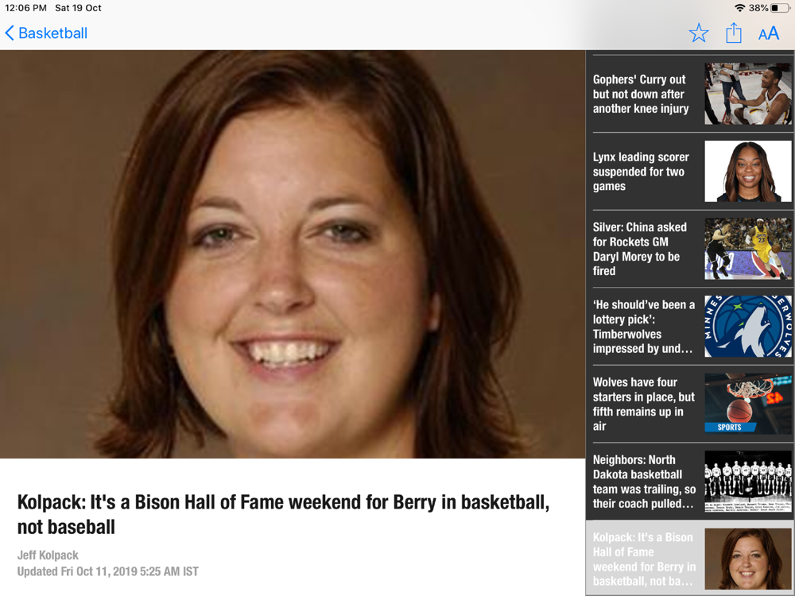795x596 pixels.
Task: Open Wolves four starters article
Action: click(689, 404)
